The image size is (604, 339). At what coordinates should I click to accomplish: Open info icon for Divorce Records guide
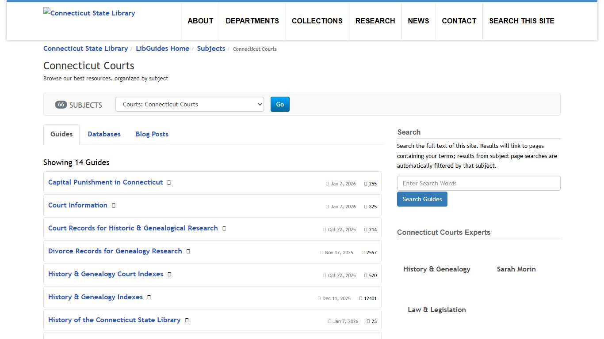188,251
